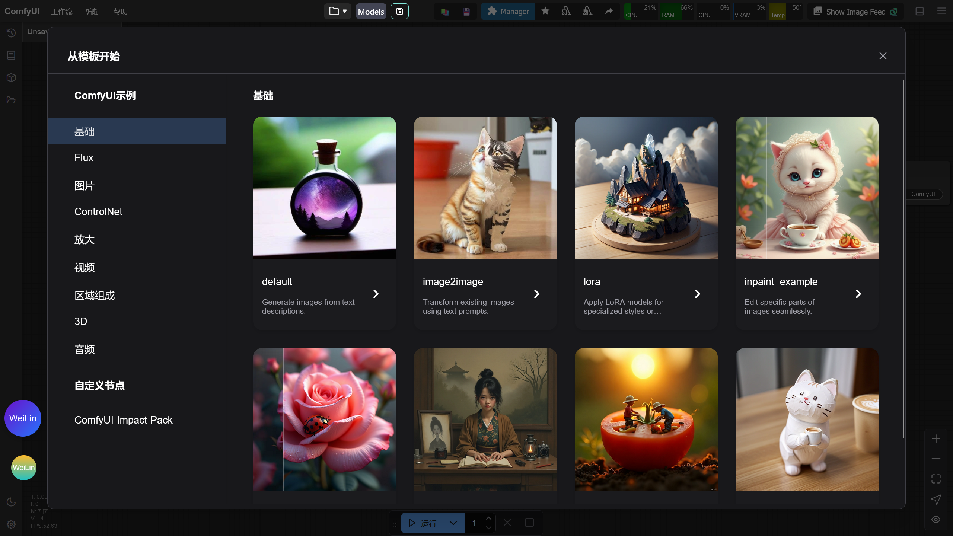Switch to dark theme using the moon icon
Viewport: 953px width, 536px height.
[x=11, y=502]
